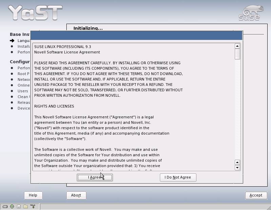
Task: Click the Root P... step in sidebar
Action: [x=23, y=74]
